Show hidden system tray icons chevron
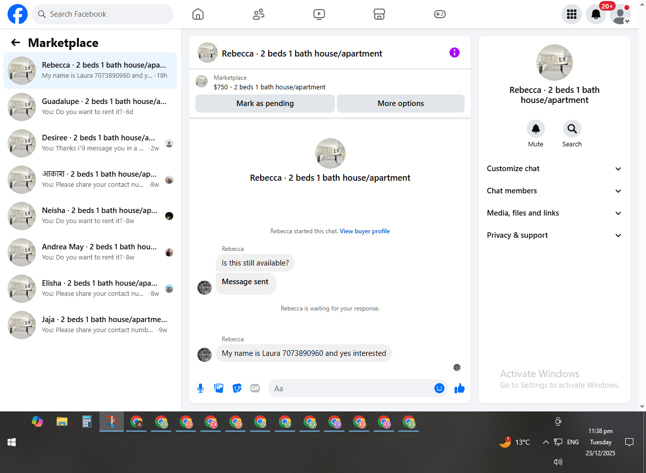 (x=545, y=442)
